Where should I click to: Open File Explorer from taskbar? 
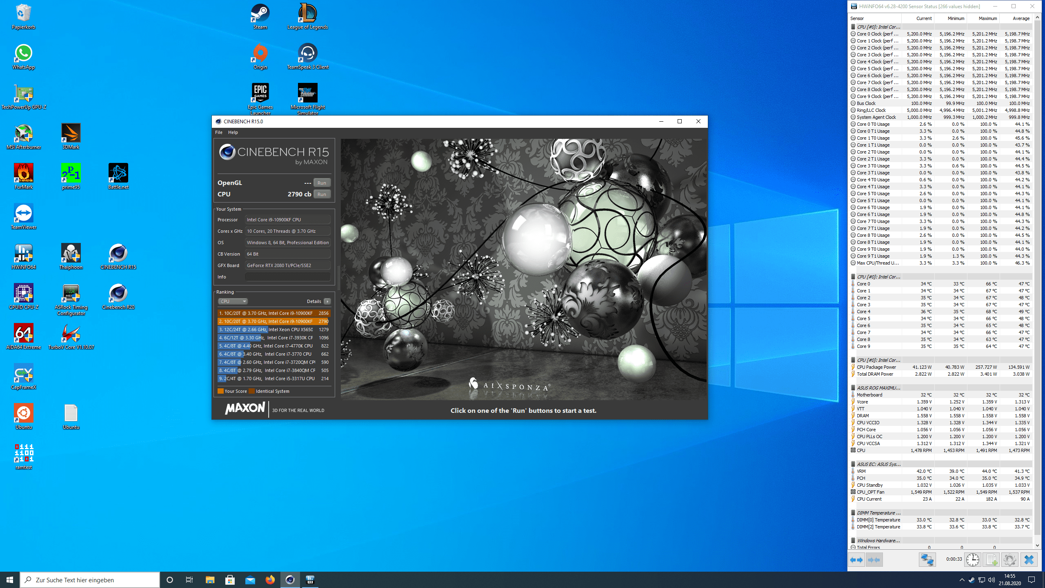point(210,580)
